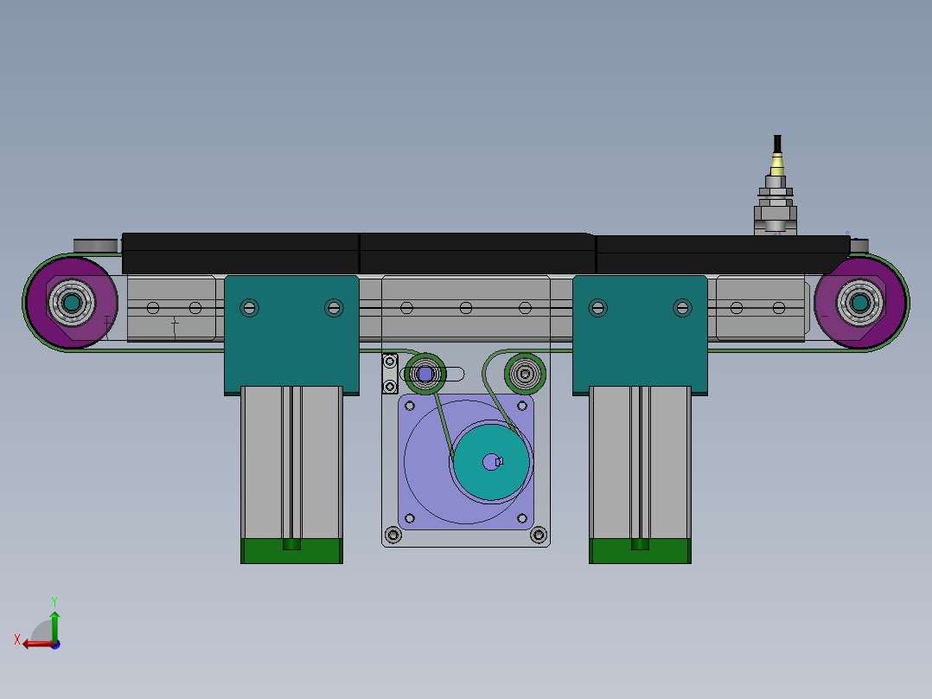Select the green foot under right leg
Viewport: 932px width, 699px height.
640,551
